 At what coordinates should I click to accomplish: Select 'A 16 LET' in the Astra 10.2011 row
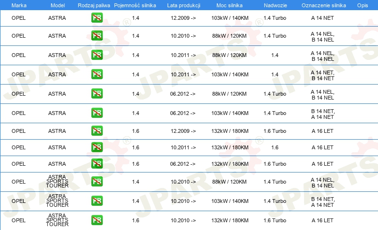point(322,147)
